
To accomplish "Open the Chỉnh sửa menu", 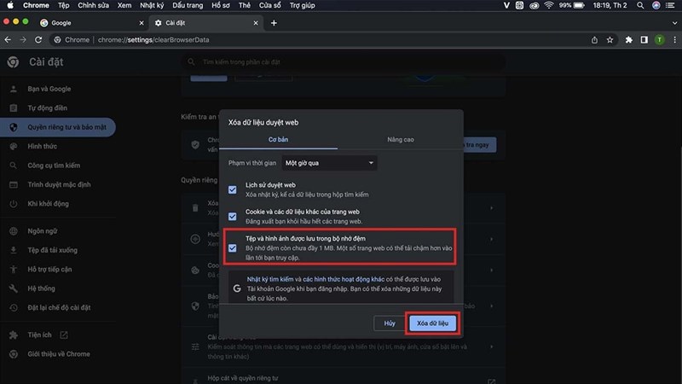I will (x=93, y=5).
